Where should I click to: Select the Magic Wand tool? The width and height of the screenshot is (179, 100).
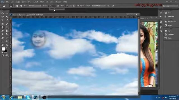[7, 17]
